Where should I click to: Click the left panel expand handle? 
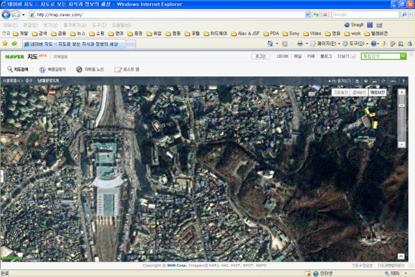[1, 176]
